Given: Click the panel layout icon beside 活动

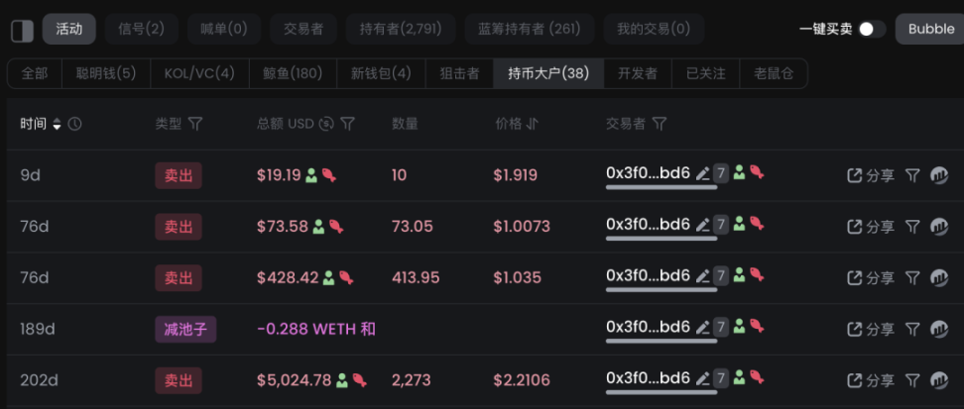Looking at the screenshot, I should click(x=22, y=30).
